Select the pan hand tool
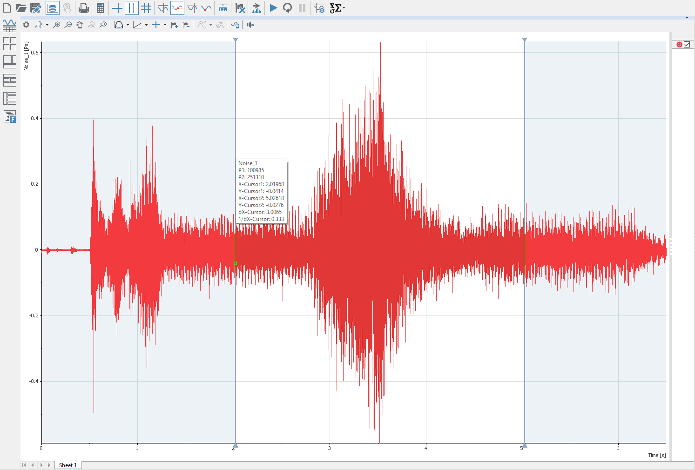Image resolution: width=695 pixels, height=470 pixels. (80, 25)
